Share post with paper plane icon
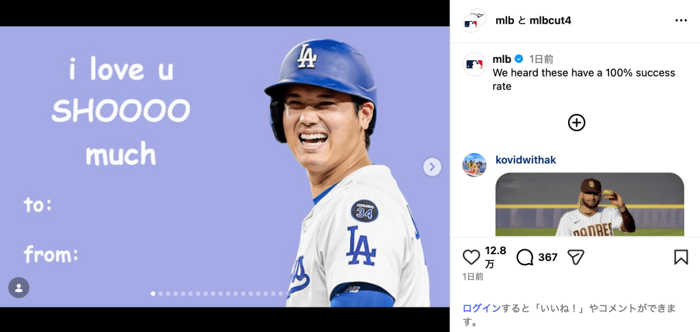The width and height of the screenshot is (700, 332). [x=576, y=258]
